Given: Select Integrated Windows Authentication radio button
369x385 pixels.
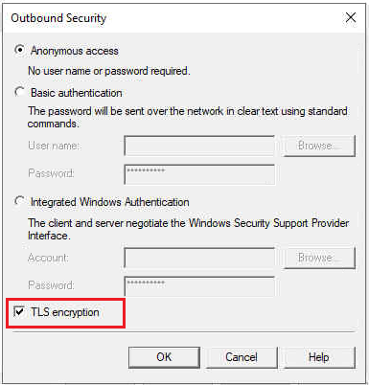Looking at the screenshot, I should [x=20, y=201].
